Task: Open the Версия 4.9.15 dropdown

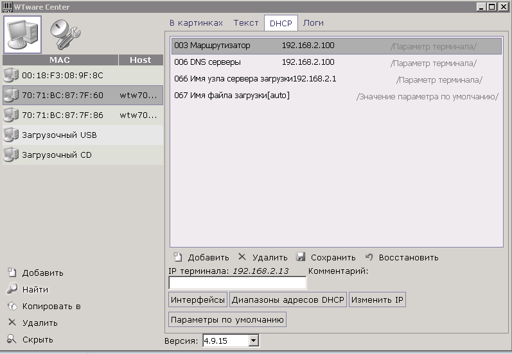Action: (252, 341)
